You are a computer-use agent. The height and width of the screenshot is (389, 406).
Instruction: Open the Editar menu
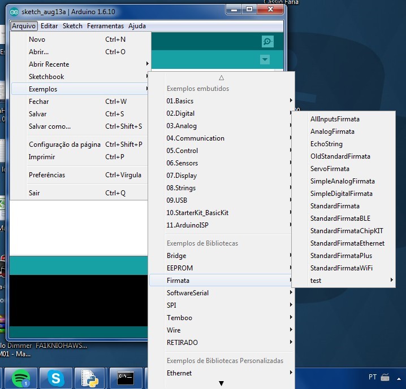click(x=49, y=26)
